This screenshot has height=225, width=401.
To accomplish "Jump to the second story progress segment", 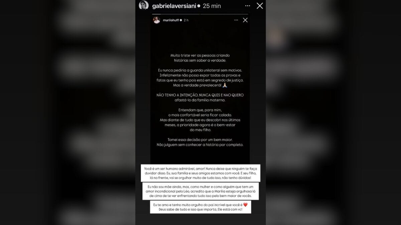I will (x=225, y=14).
